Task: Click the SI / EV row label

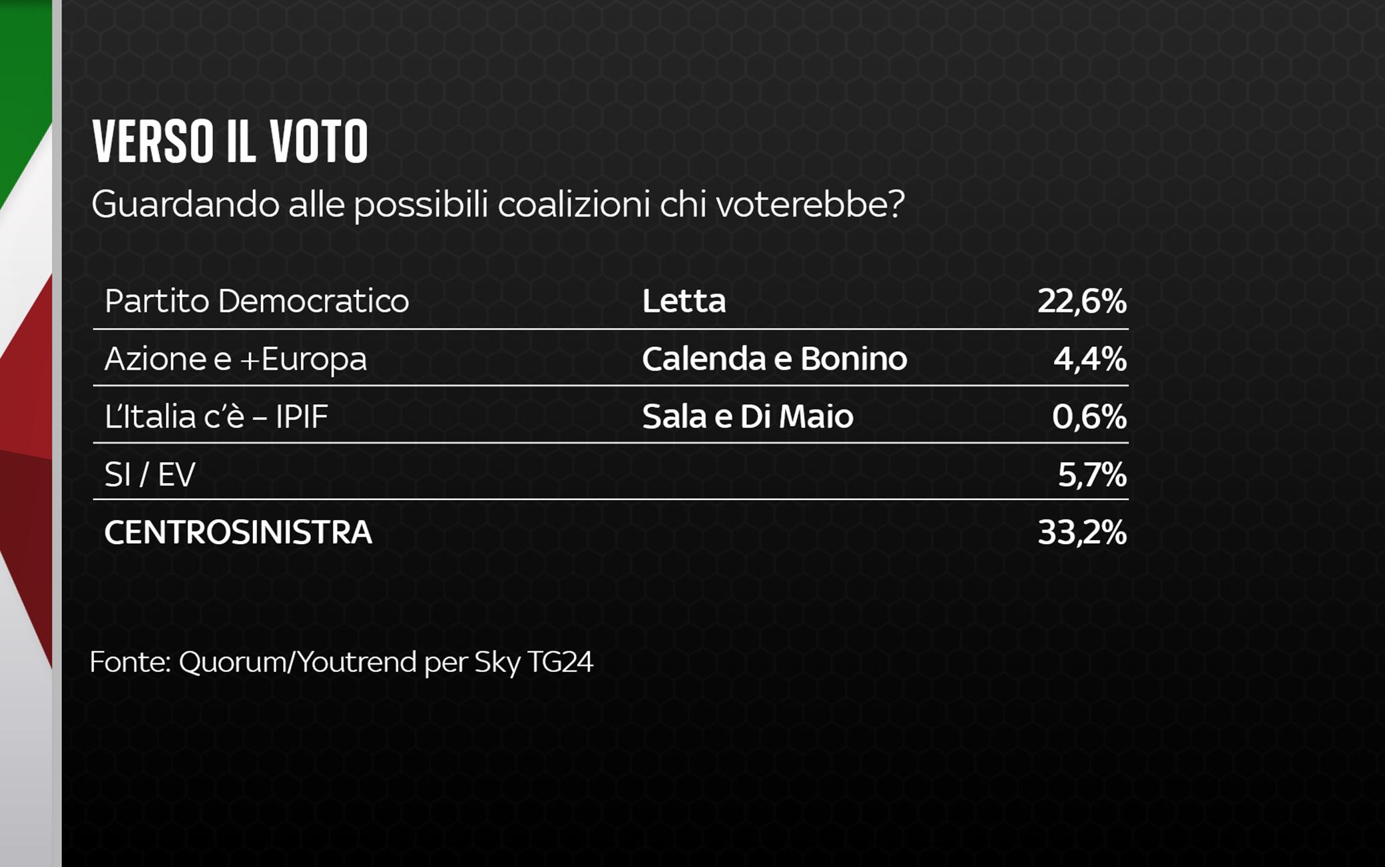Action: [150, 475]
